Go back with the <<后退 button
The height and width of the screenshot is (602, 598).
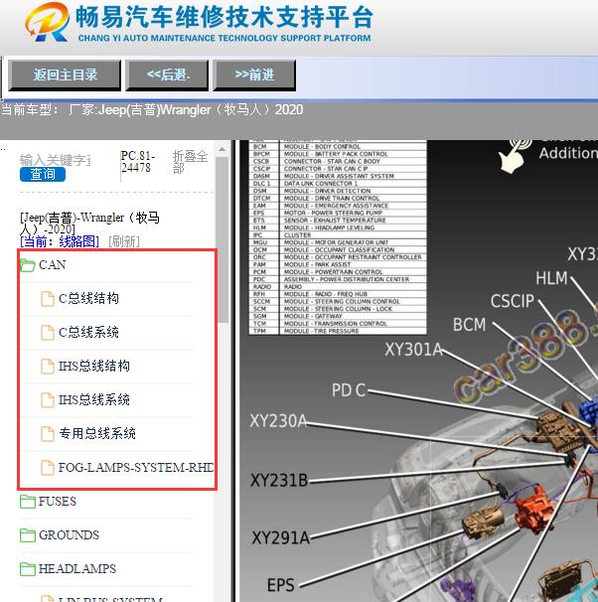coord(167,75)
